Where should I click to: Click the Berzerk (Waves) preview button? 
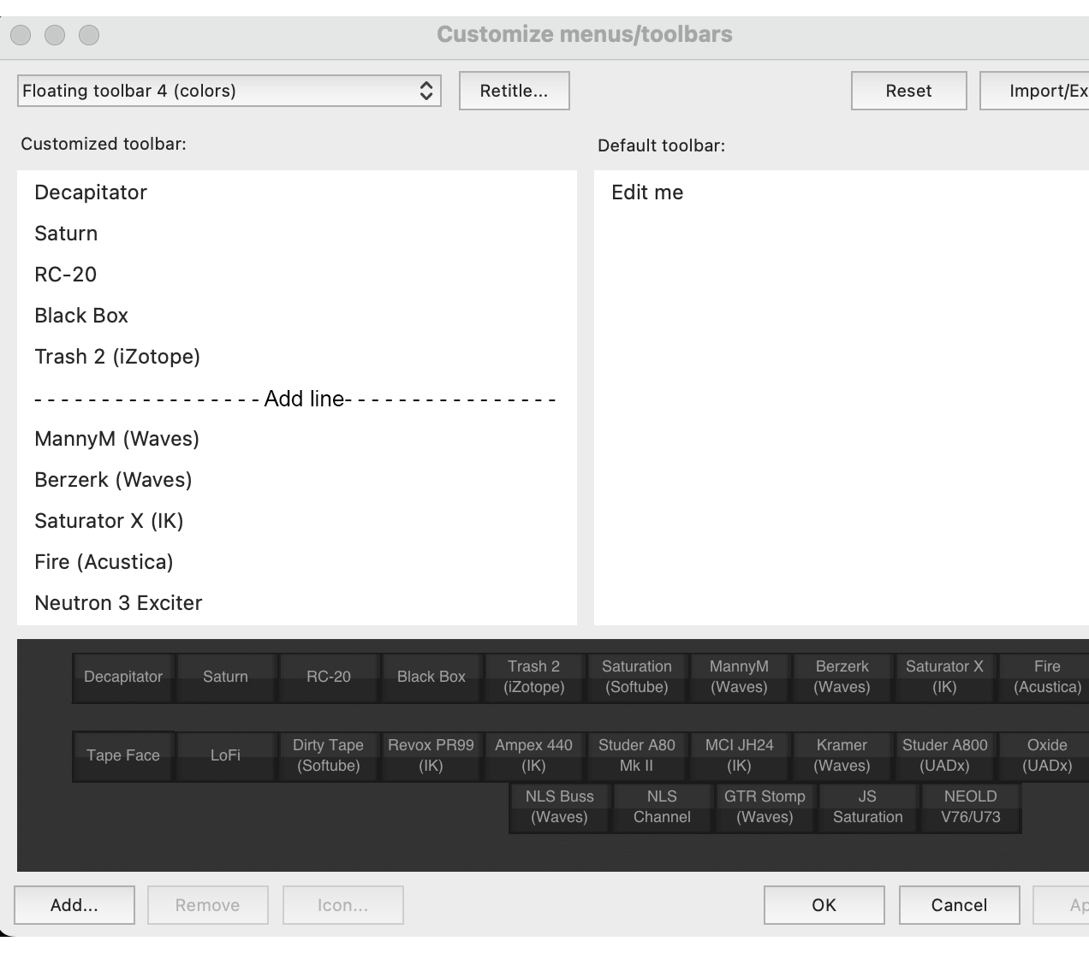tap(842, 677)
